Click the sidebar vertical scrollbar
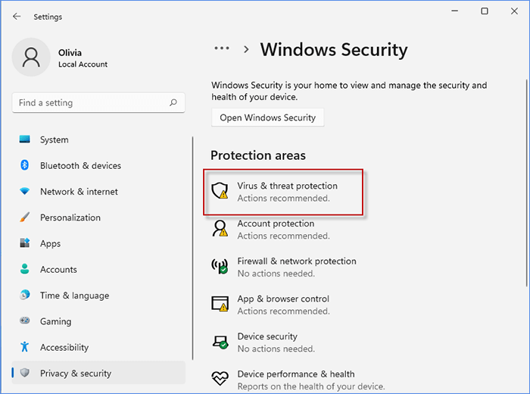The image size is (530, 394). tap(193, 250)
